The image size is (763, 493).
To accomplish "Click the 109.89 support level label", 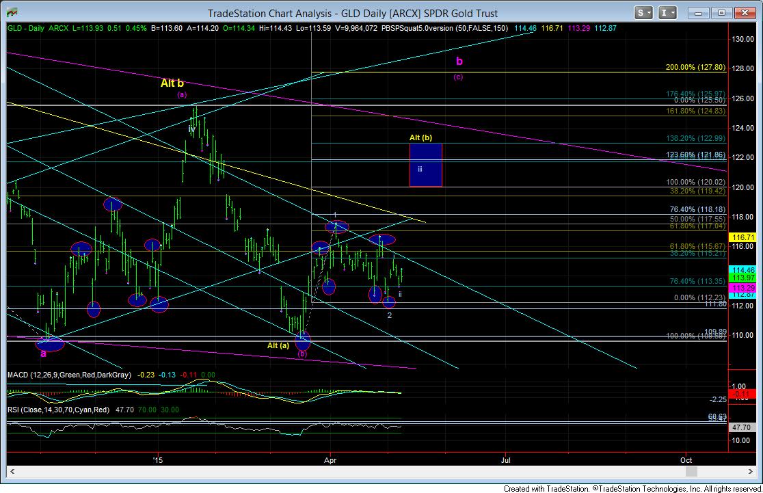I will pos(715,332).
